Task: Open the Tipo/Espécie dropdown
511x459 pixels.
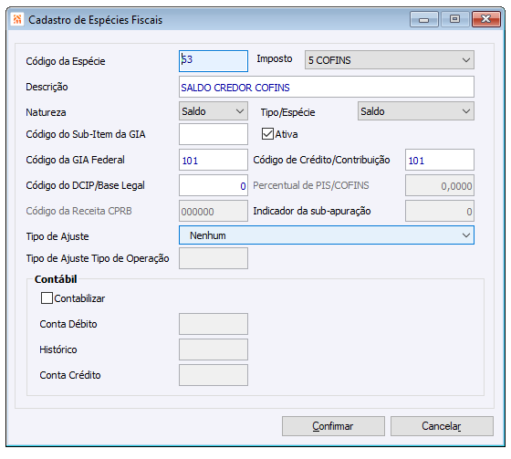Action: (415, 111)
